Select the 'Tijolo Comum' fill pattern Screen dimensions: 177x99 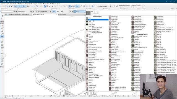coord(143,16)
